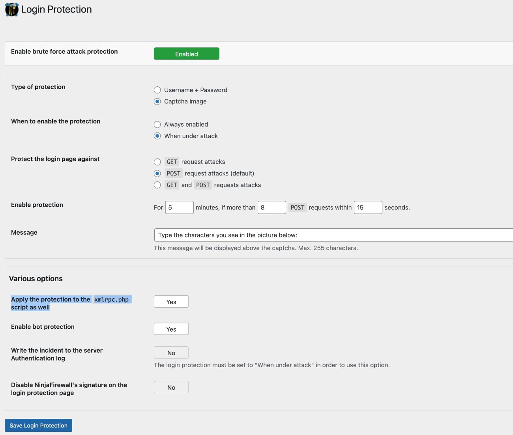Edit the POST requests threshold value
The image size is (513, 435).
click(x=271, y=207)
